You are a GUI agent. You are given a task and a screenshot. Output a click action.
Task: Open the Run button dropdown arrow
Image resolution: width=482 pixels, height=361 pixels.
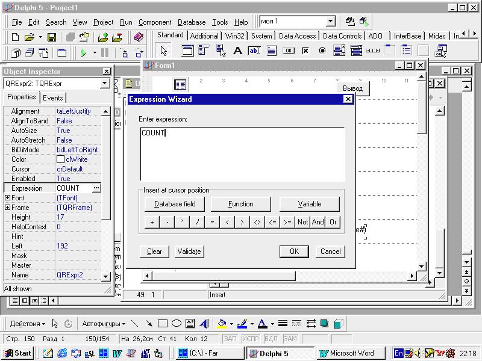click(x=95, y=53)
